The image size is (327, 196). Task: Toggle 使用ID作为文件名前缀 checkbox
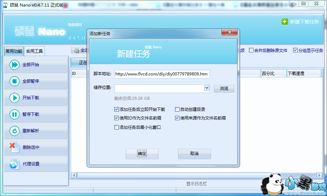coord(117,118)
